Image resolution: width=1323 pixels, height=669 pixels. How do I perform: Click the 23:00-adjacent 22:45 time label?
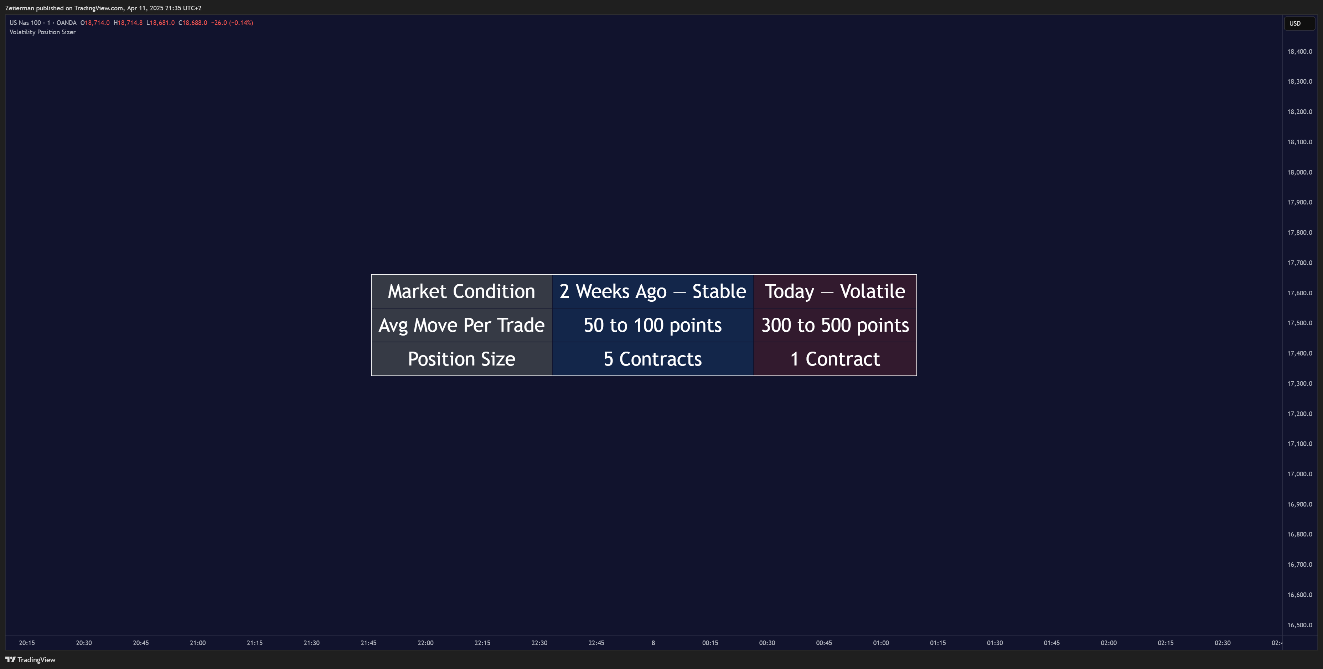click(596, 643)
